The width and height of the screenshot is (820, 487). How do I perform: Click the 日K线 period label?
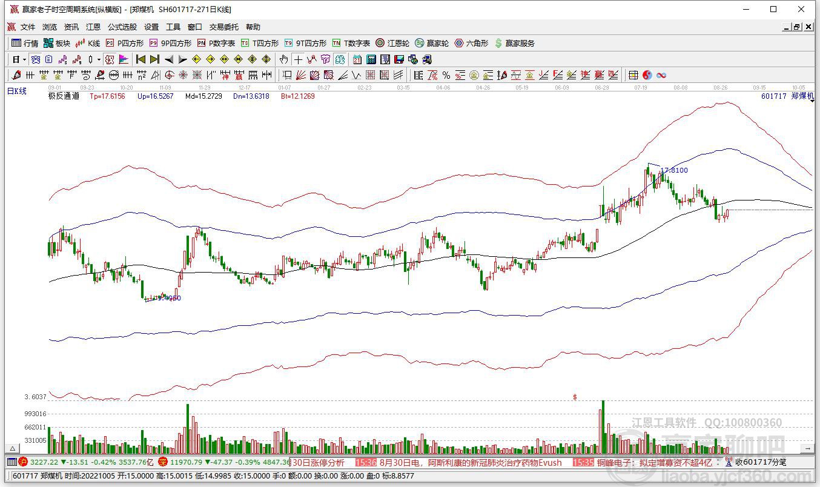tap(17, 91)
